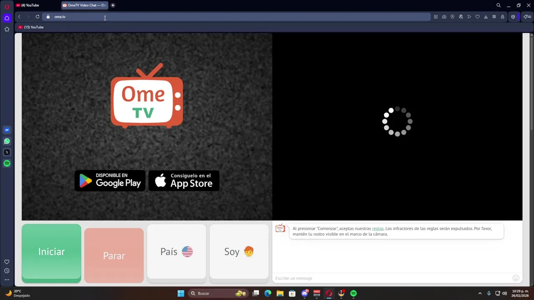Open the reglas link in chat notice
The height and width of the screenshot is (300, 534).
[x=378, y=228]
